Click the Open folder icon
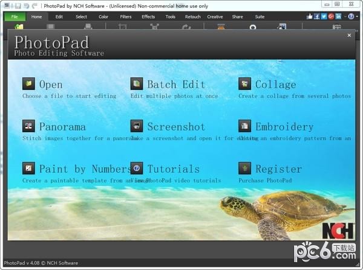Viewport: 363px width, 270px height. [28, 84]
